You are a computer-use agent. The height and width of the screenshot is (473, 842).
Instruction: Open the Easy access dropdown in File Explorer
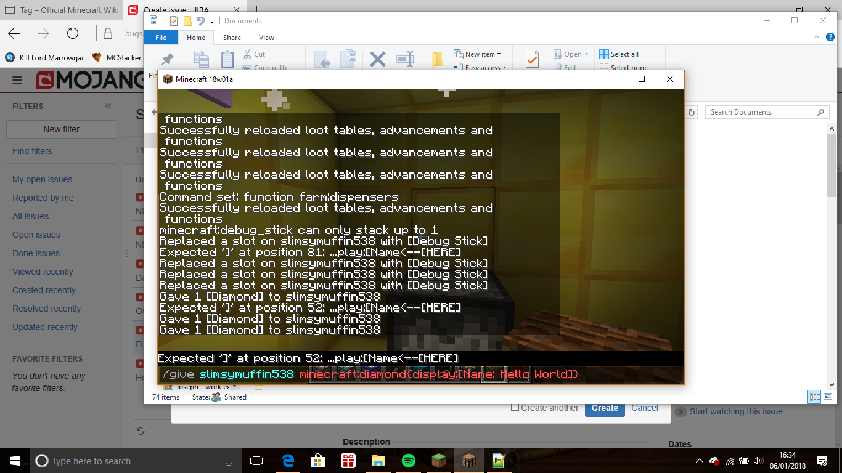point(480,67)
